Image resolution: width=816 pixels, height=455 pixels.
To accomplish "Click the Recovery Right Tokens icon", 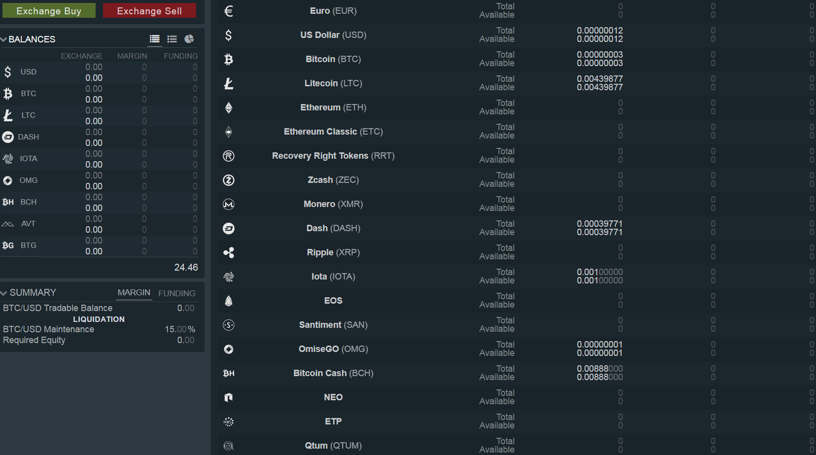I will pyautogui.click(x=229, y=156).
